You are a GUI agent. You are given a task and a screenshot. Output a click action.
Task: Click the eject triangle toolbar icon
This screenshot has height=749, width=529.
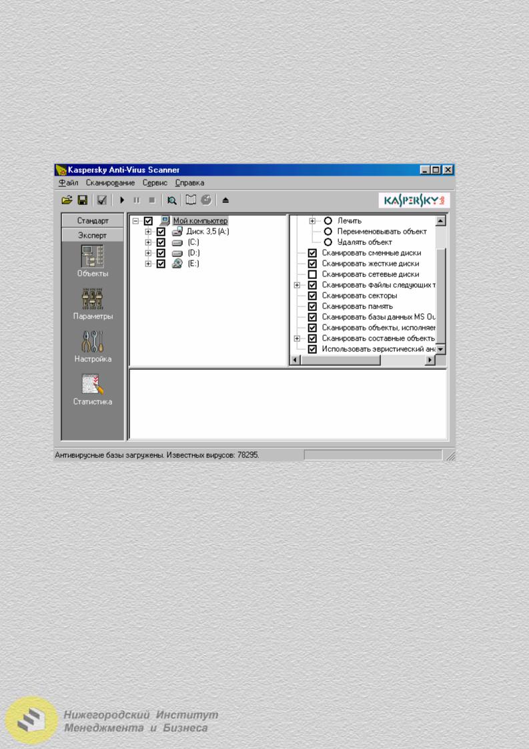coord(225,200)
